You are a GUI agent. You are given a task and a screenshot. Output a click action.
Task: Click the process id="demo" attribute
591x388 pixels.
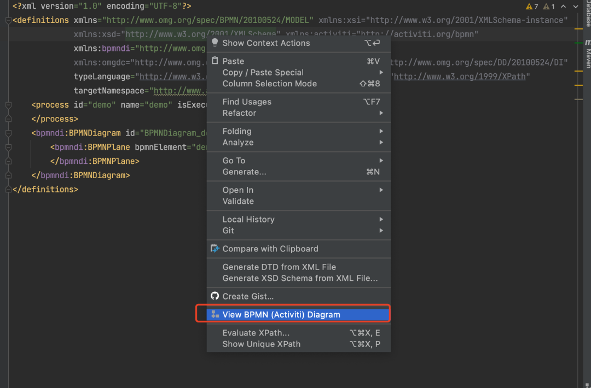click(95, 104)
